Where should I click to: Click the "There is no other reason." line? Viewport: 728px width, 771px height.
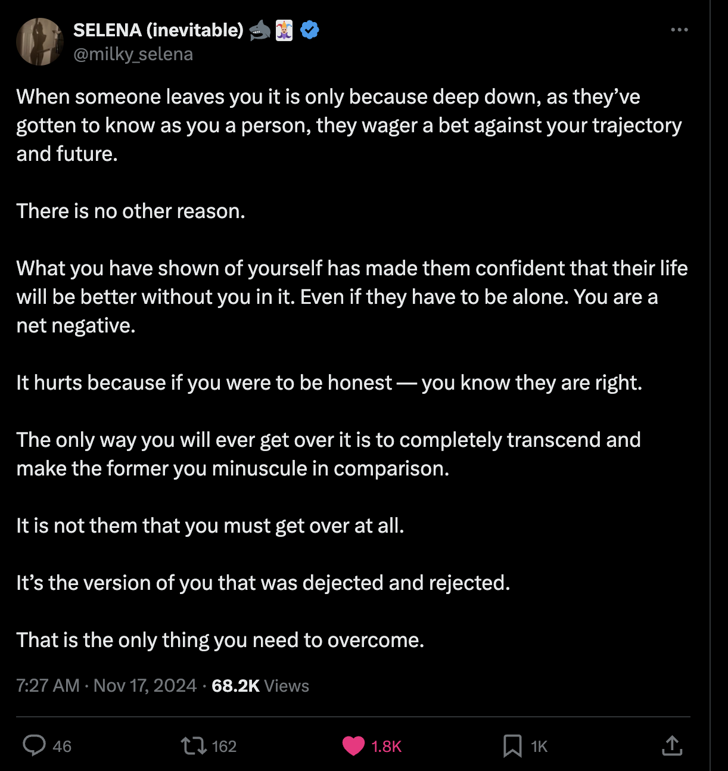[x=130, y=211]
